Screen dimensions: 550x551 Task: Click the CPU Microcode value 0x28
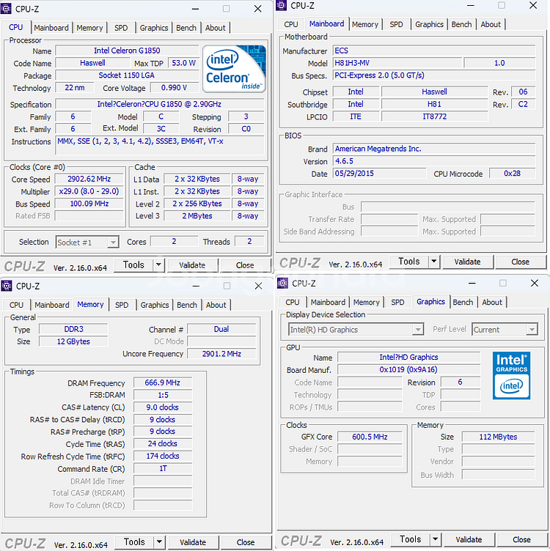point(512,173)
